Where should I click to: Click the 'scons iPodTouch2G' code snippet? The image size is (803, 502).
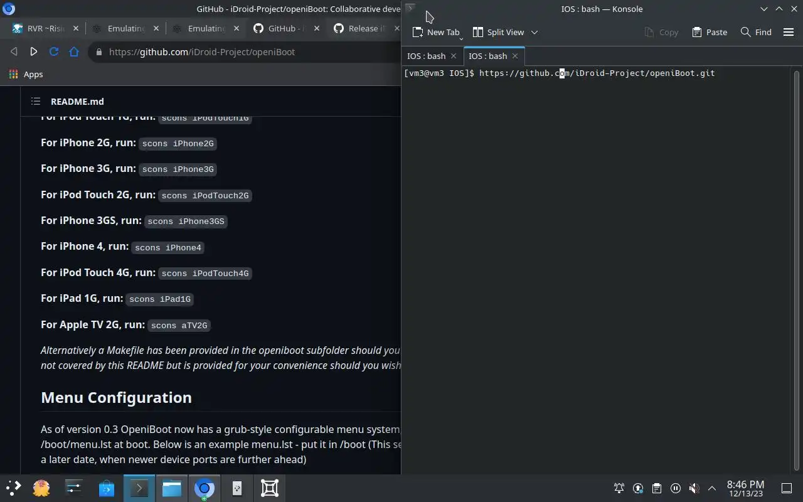pyautogui.click(x=205, y=196)
